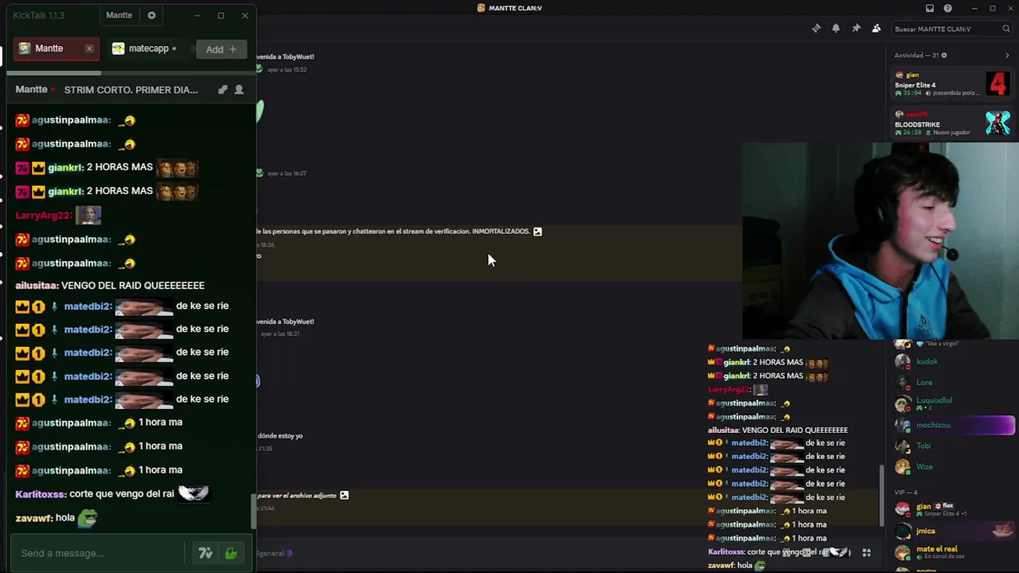Click the BLOODSTRIKE game cover
1019x573 pixels.
point(998,123)
